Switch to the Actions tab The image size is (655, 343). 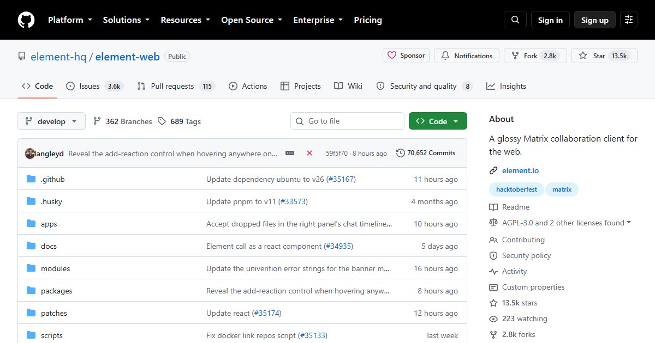[248, 86]
